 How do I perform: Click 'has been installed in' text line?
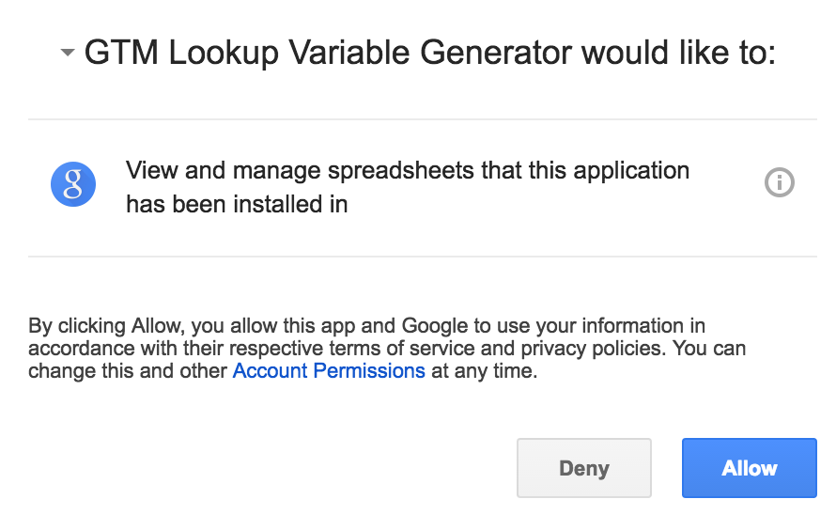click(237, 204)
